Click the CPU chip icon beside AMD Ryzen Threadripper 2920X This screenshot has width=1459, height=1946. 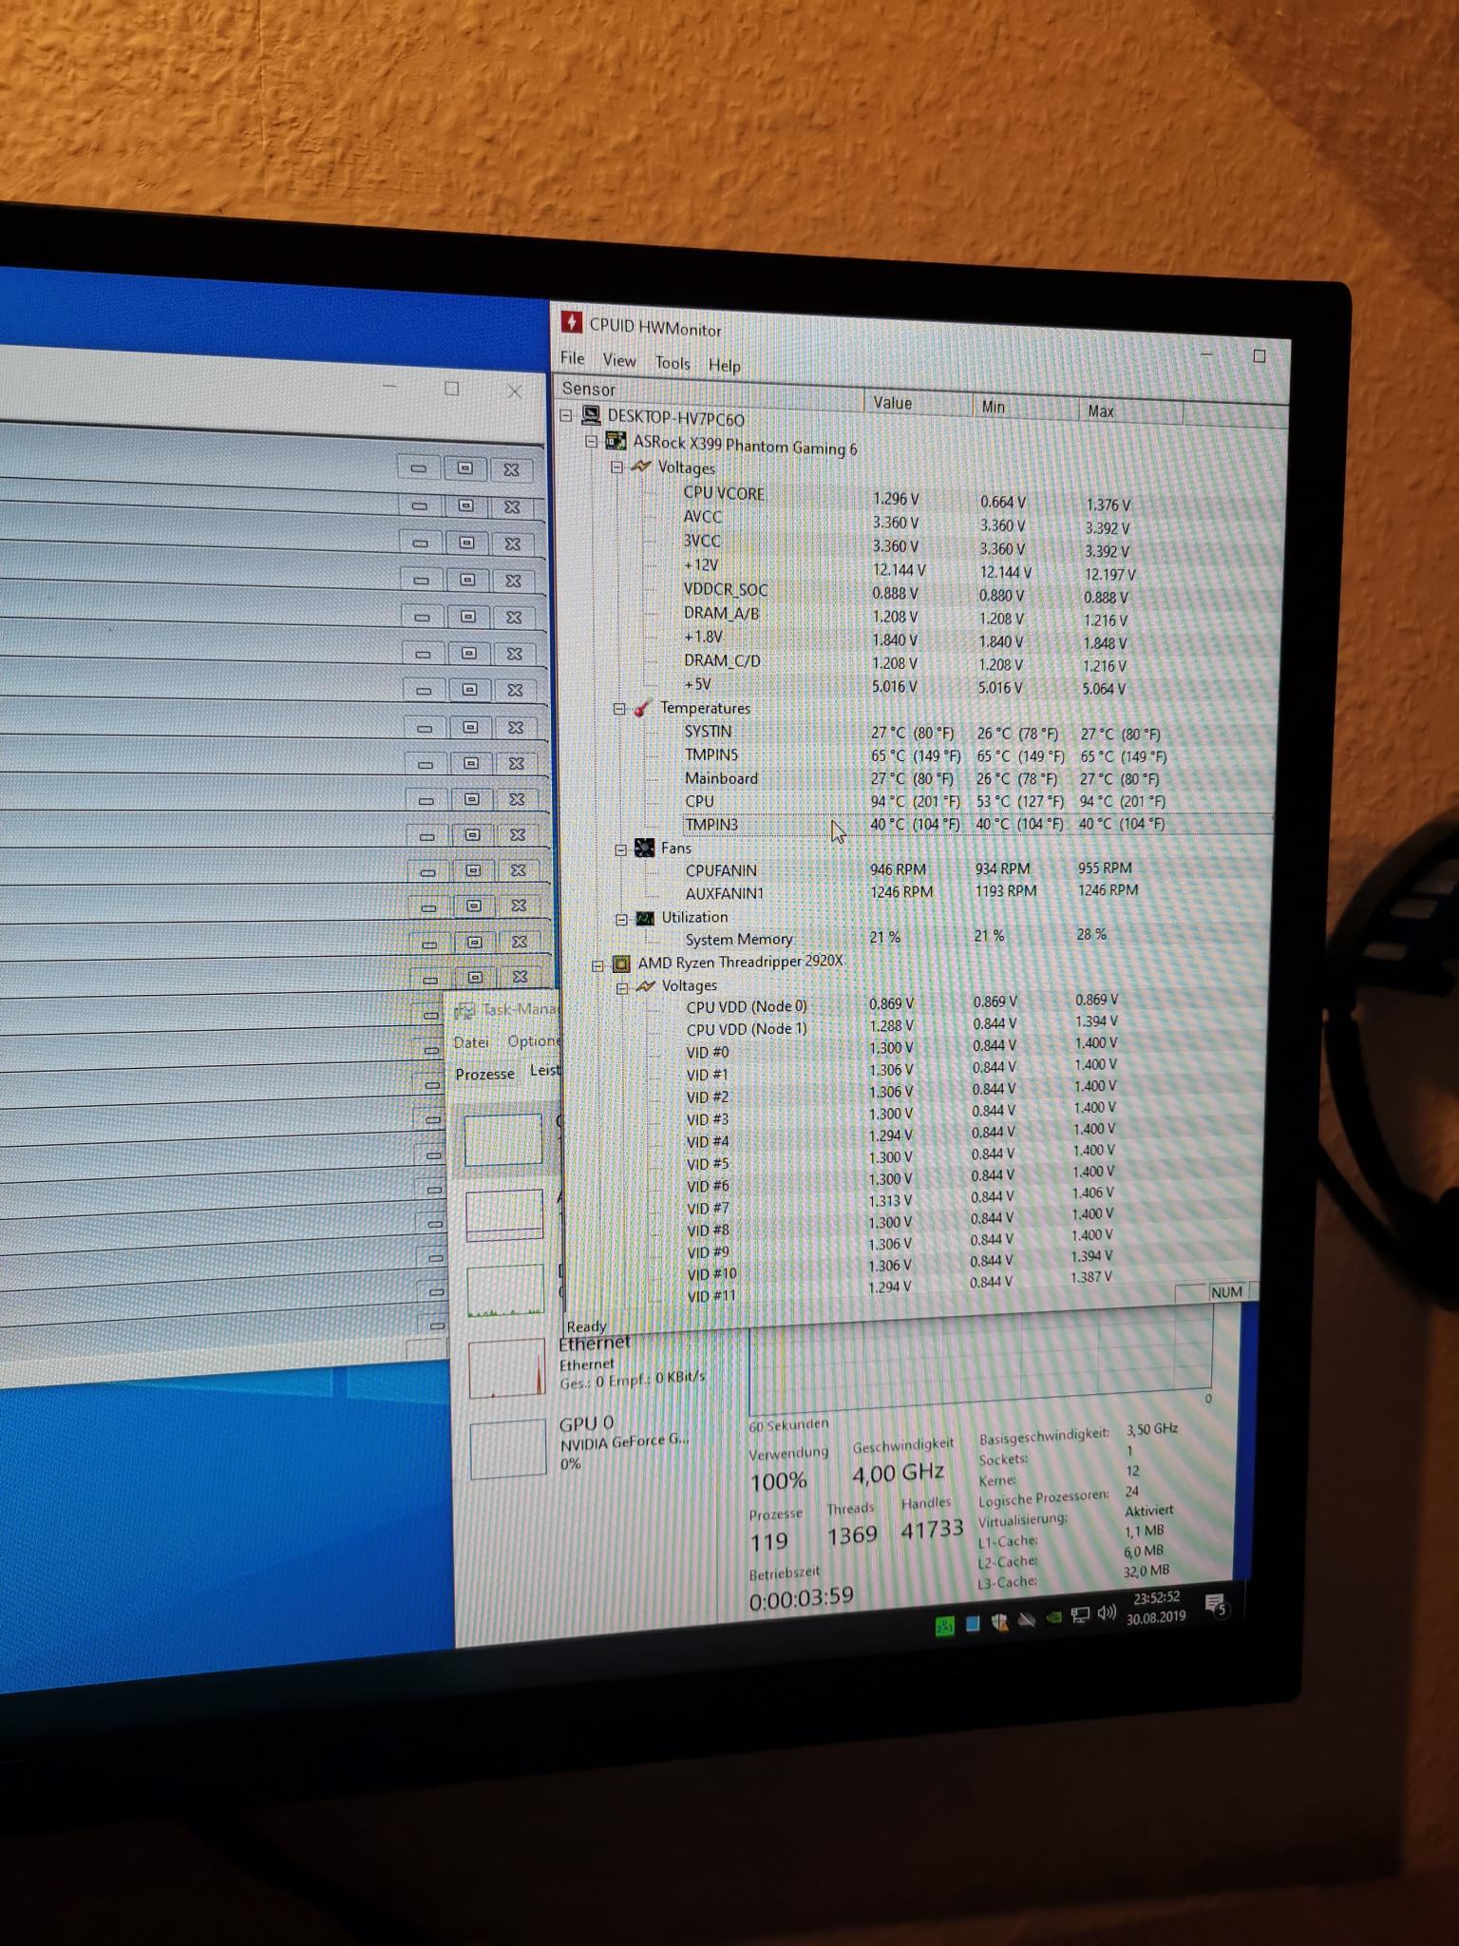[621, 963]
